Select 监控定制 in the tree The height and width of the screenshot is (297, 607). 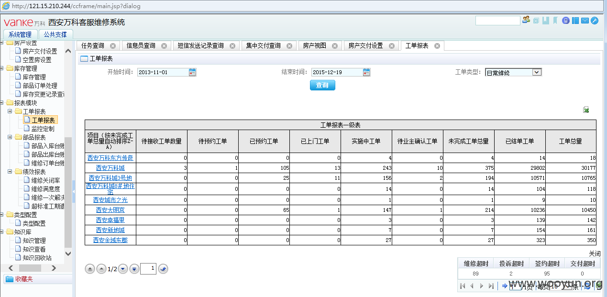click(x=43, y=129)
